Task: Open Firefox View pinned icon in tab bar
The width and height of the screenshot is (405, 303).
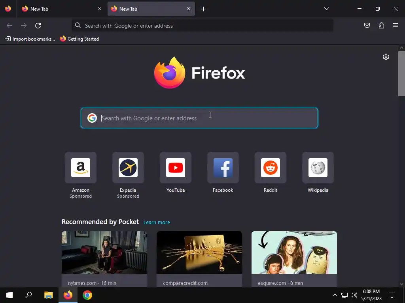Action: (8, 9)
